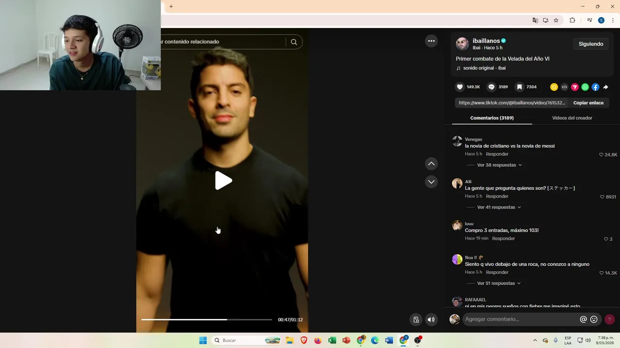This screenshot has height=348, width=620.
Task: Switch to Comentarios (3189) tab
Action: (492, 118)
